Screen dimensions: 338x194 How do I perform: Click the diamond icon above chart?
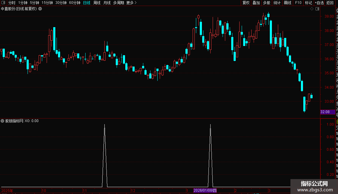point(312,9)
